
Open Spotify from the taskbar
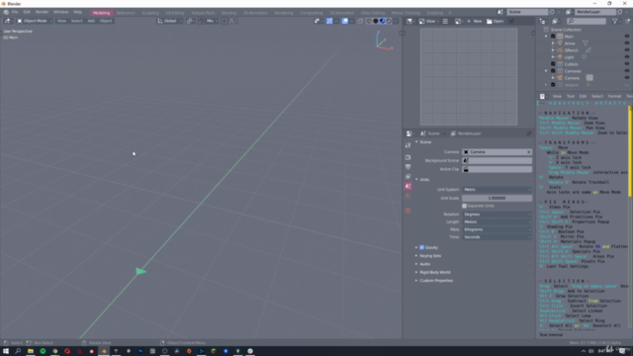[43, 351]
